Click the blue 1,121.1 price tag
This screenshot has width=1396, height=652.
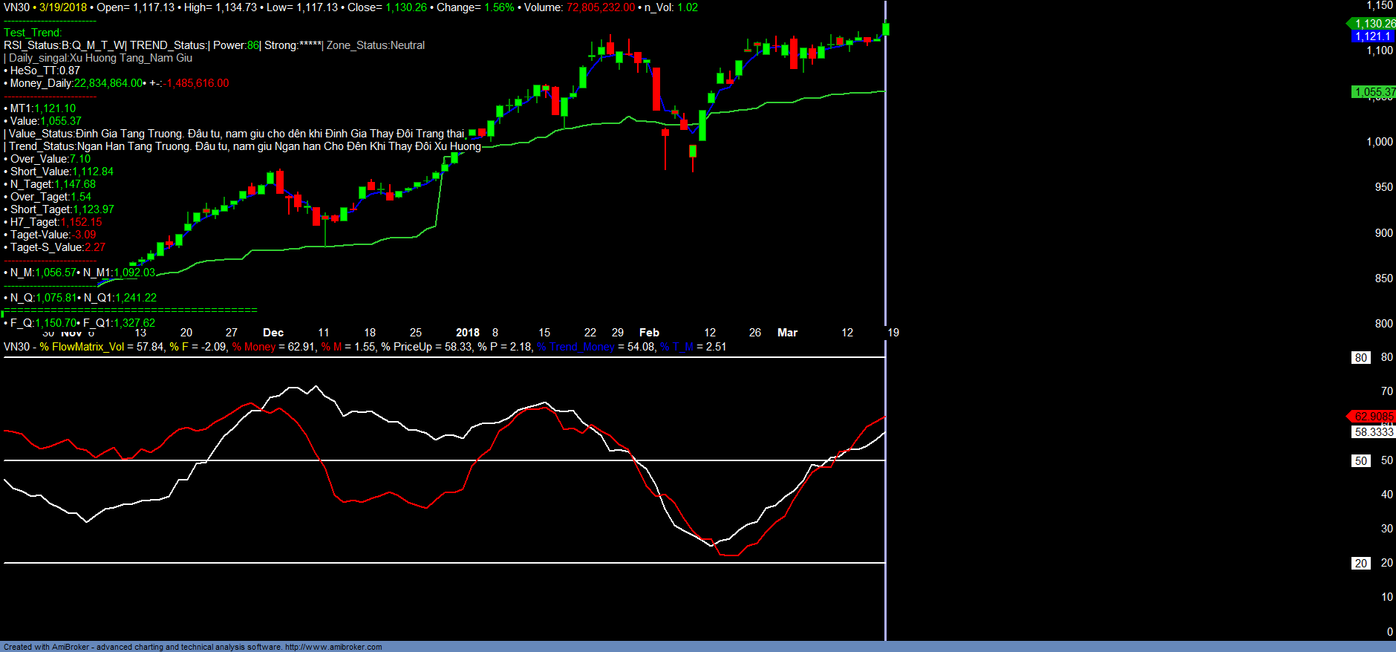point(1372,36)
